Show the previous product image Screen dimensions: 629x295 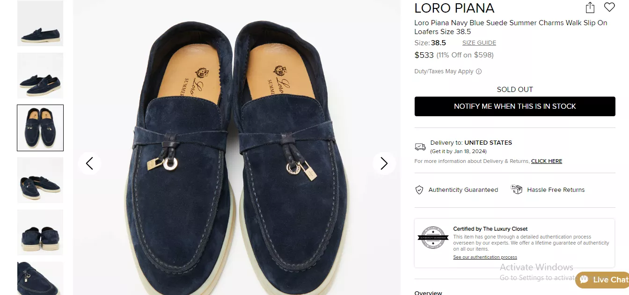pyautogui.click(x=89, y=163)
